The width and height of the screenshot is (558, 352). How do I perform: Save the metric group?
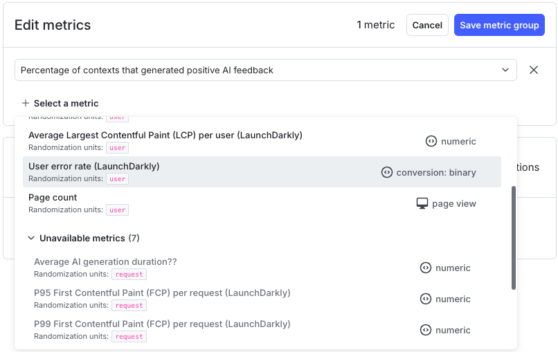pos(499,25)
